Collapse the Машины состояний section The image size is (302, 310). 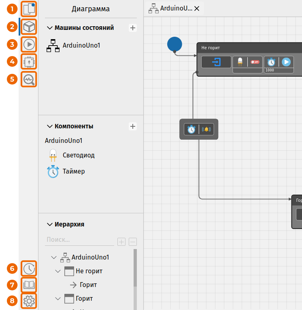[49, 28]
